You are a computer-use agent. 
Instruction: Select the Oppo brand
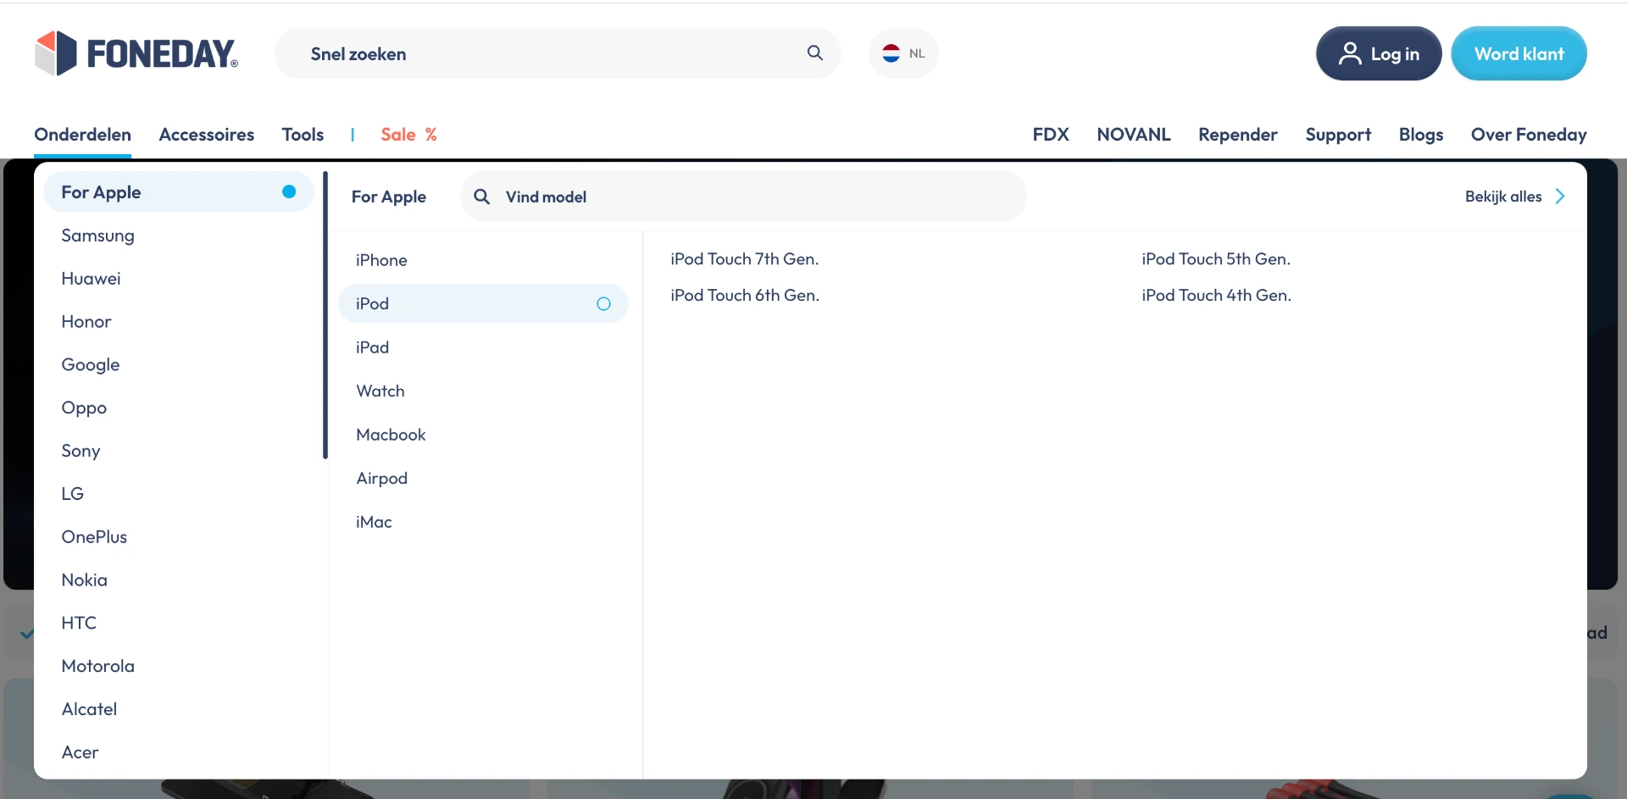coord(84,408)
